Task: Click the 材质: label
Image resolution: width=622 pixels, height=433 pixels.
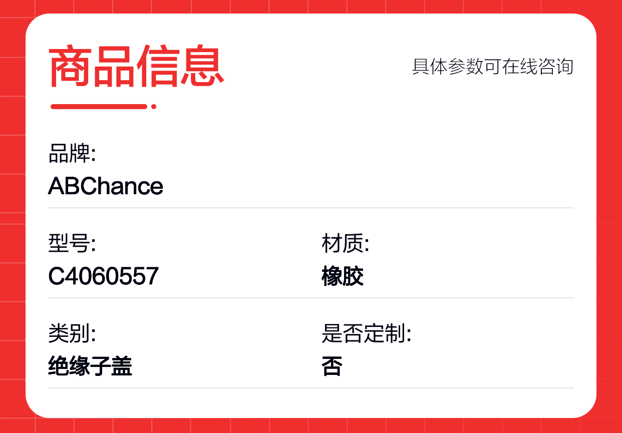Action: [x=346, y=244]
